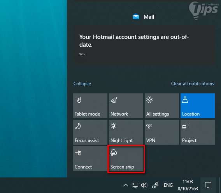Open the volume control tray icon
Image resolution: width=221 pixels, height=193 pixels.
click(x=144, y=185)
